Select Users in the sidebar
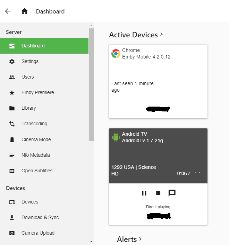This screenshot has width=229, height=245. [44, 77]
